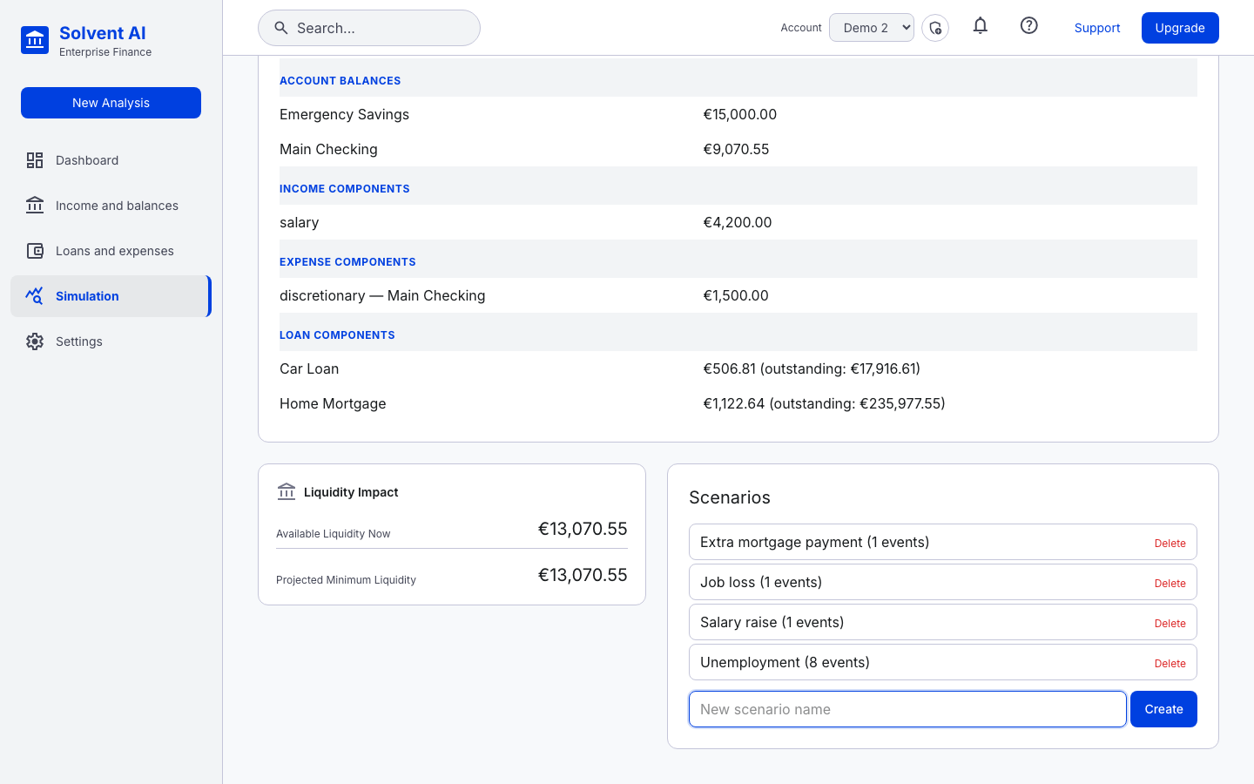Click the shield icon next to account selector
Image resolution: width=1254 pixels, height=784 pixels.
(935, 28)
